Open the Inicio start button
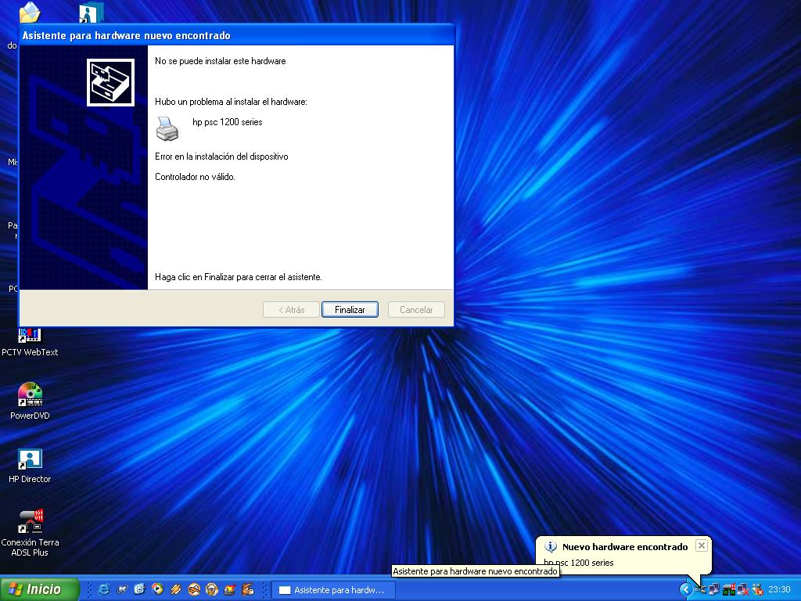This screenshot has height=601, width=801. [40, 589]
